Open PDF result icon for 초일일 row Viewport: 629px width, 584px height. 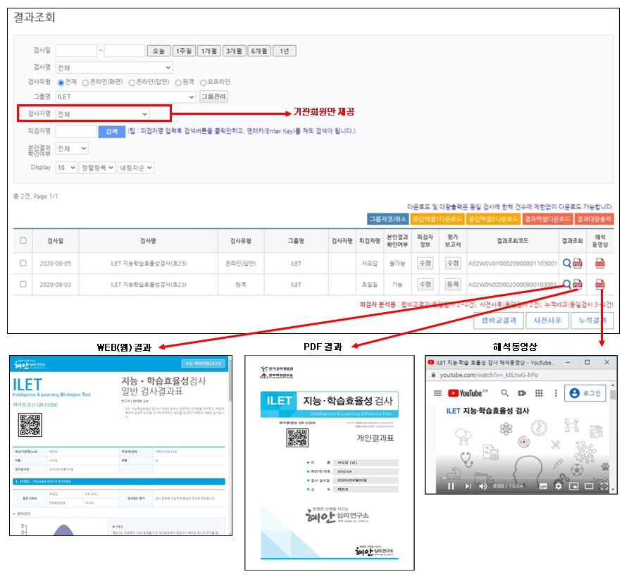click(x=577, y=285)
